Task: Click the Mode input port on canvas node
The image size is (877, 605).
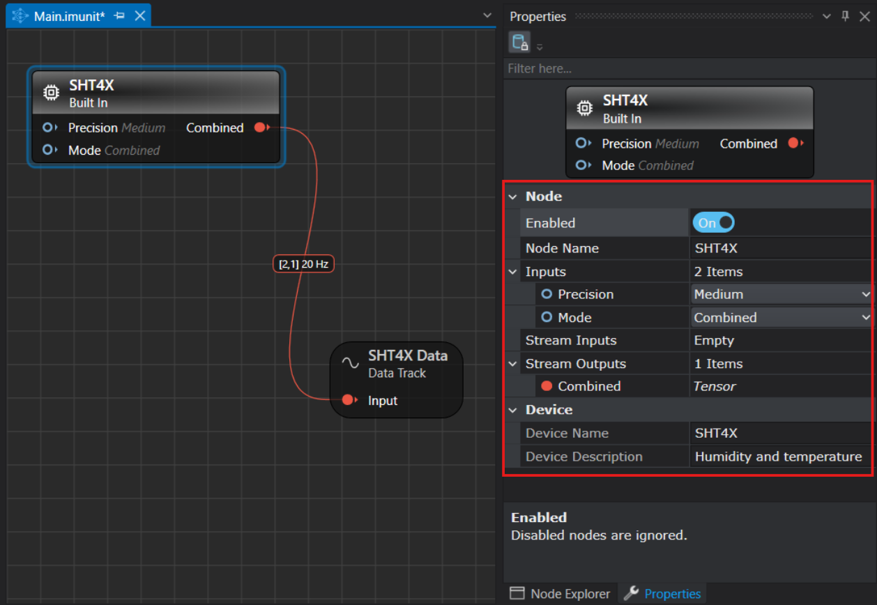Action: (x=49, y=150)
